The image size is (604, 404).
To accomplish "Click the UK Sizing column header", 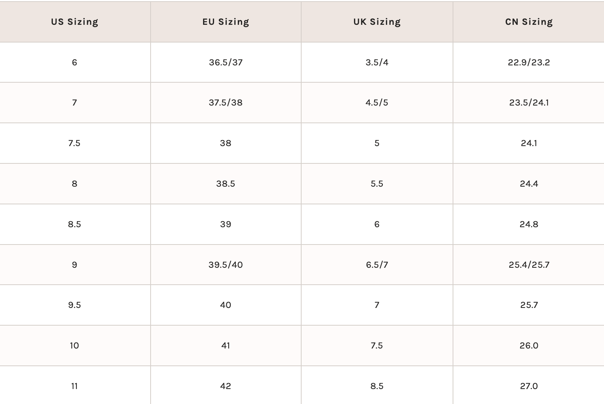I will pos(377,22).
